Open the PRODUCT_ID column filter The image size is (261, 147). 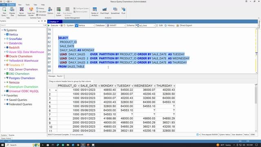coord(79,86)
